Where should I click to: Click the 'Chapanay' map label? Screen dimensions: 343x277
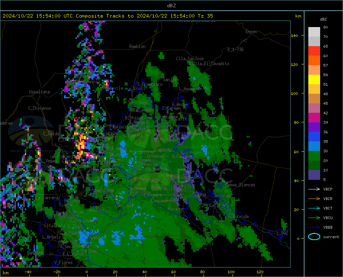click(162, 149)
